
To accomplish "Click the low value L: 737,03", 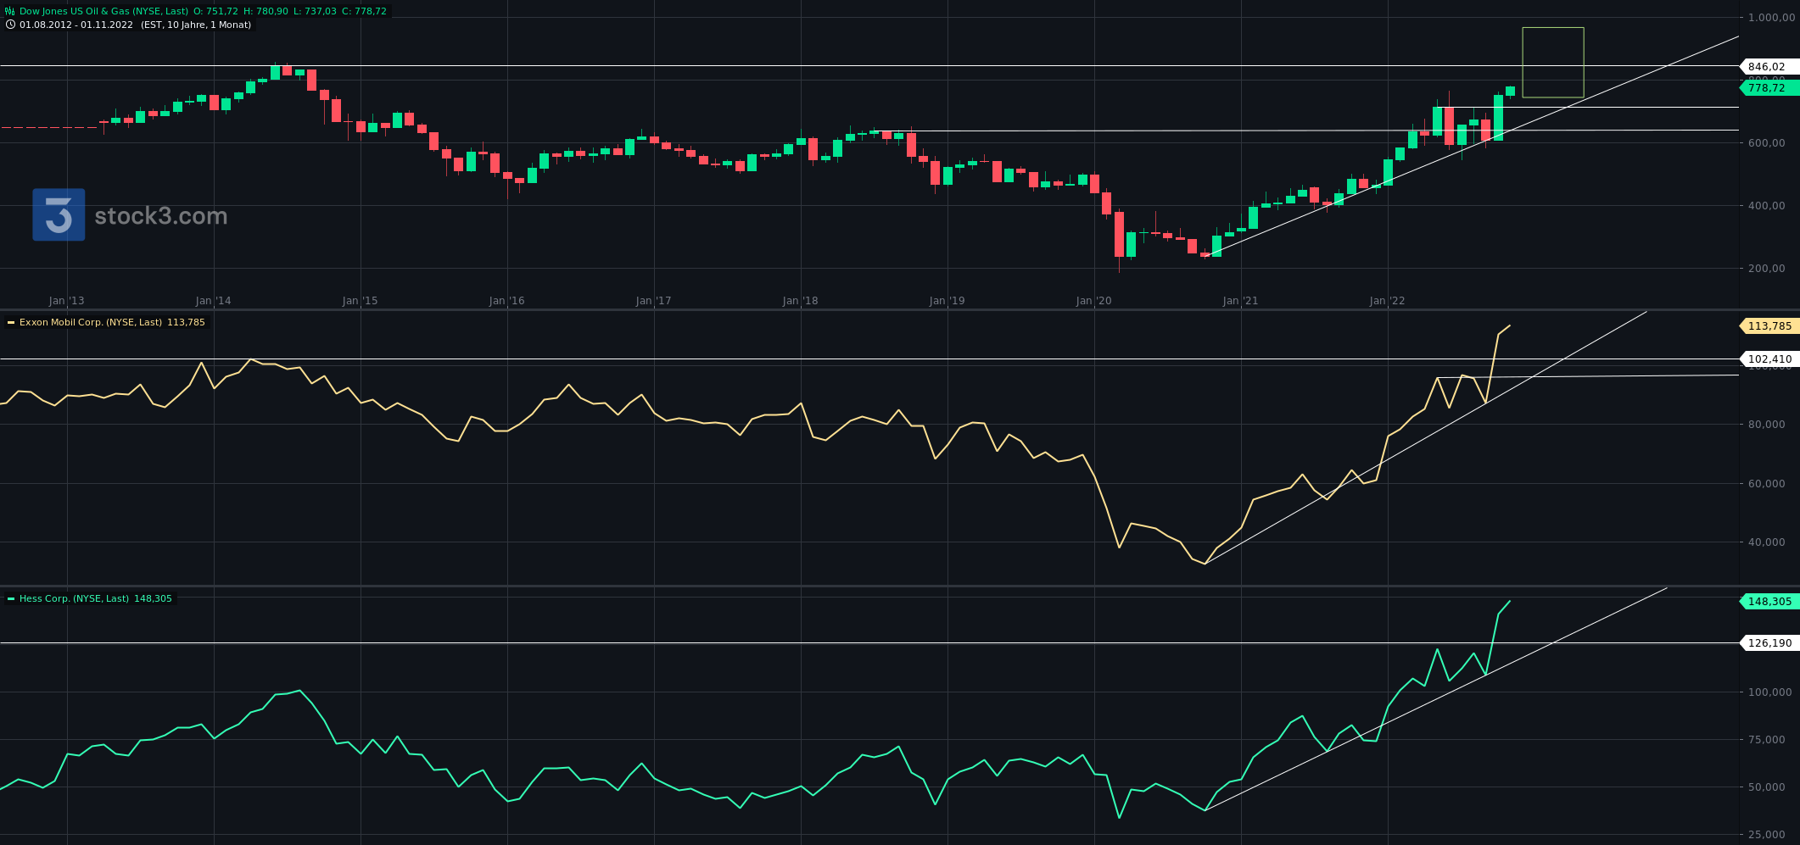I will click(315, 12).
